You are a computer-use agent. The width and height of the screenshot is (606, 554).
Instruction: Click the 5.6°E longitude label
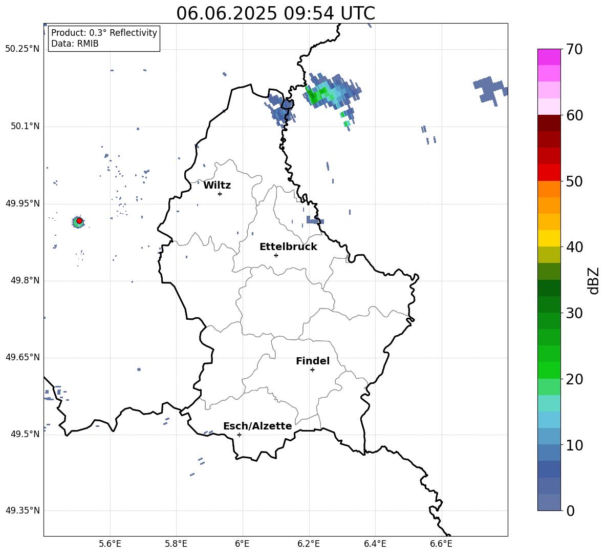110,544
